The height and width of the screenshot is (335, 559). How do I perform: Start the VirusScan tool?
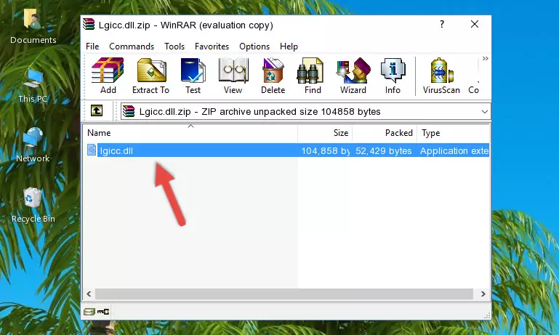[441, 76]
